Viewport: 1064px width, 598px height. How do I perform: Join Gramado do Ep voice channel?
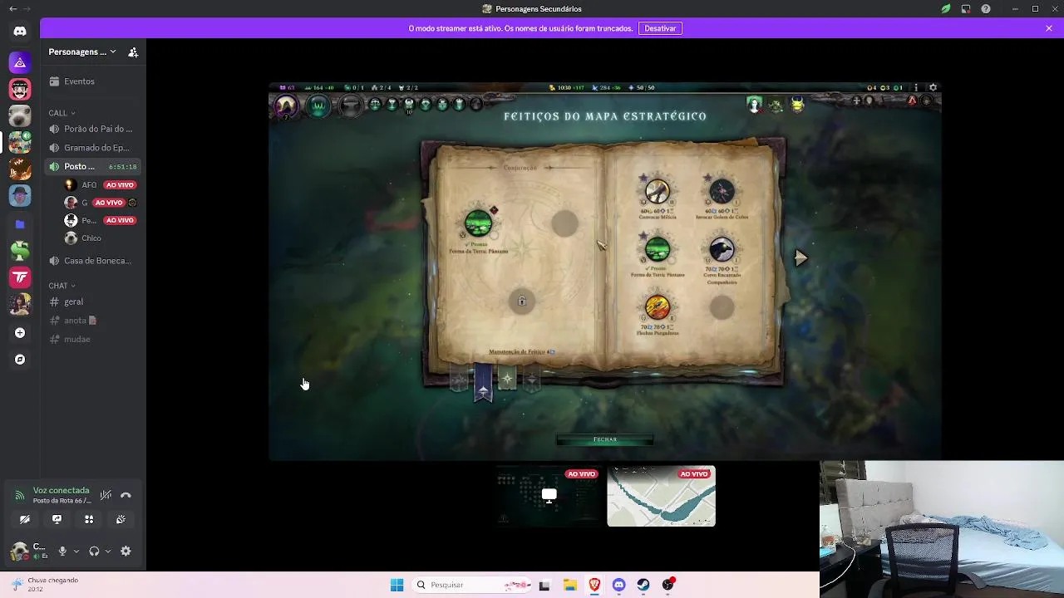point(91,148)
